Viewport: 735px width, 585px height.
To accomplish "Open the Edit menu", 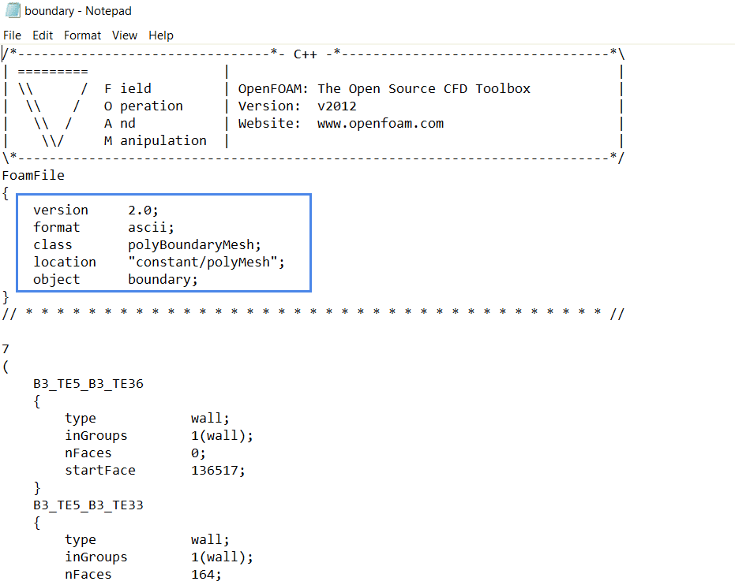I will [43, 35].
